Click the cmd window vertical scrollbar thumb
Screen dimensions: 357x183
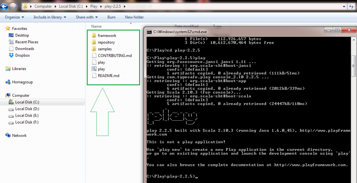click(354, 66)
